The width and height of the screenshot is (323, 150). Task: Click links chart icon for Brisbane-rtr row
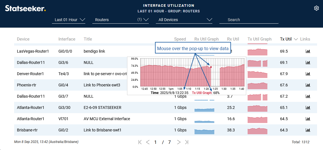[308, 130]
